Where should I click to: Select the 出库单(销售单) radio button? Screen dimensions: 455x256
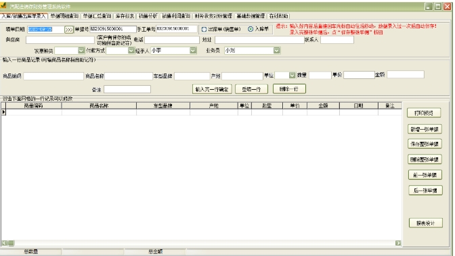[204, 29]
